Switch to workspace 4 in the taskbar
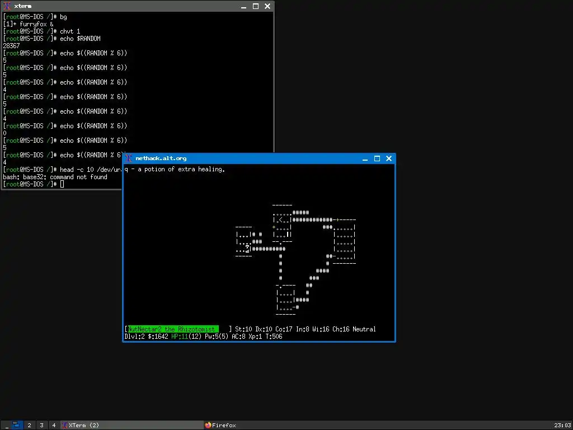The height and width of the screenshot is (430, 573). [54, 426]
